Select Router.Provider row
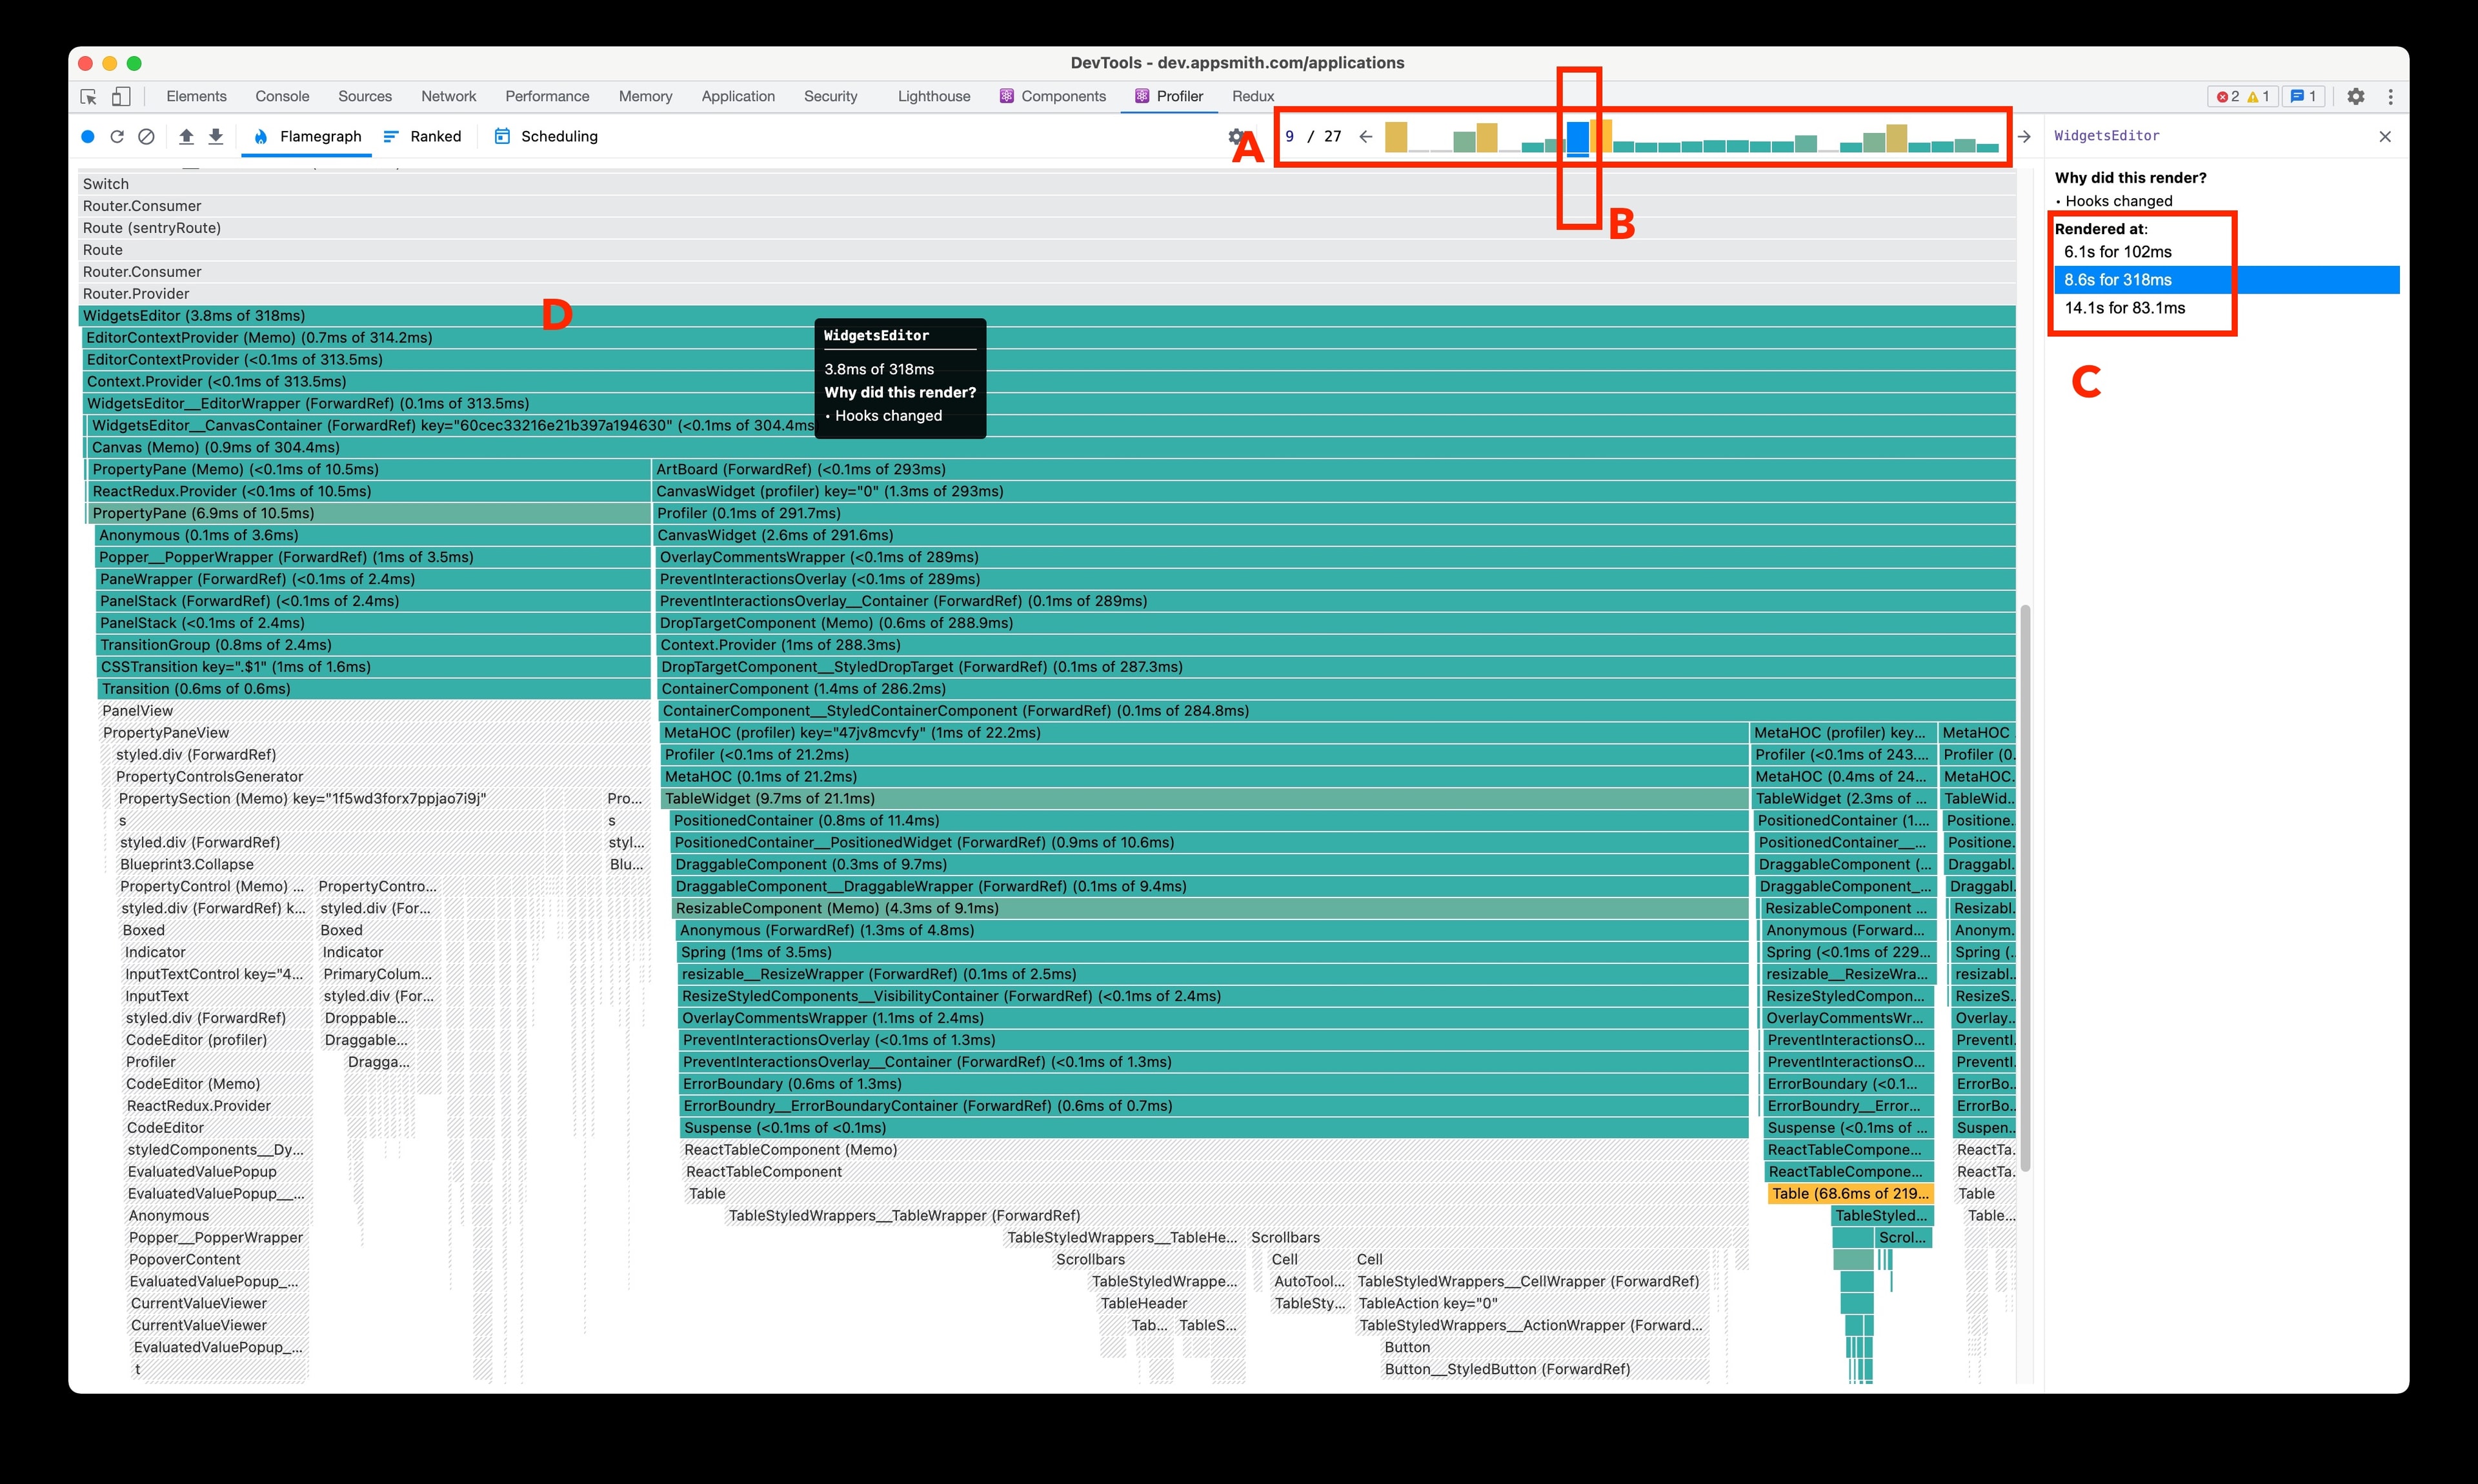 pos(1047,294)
